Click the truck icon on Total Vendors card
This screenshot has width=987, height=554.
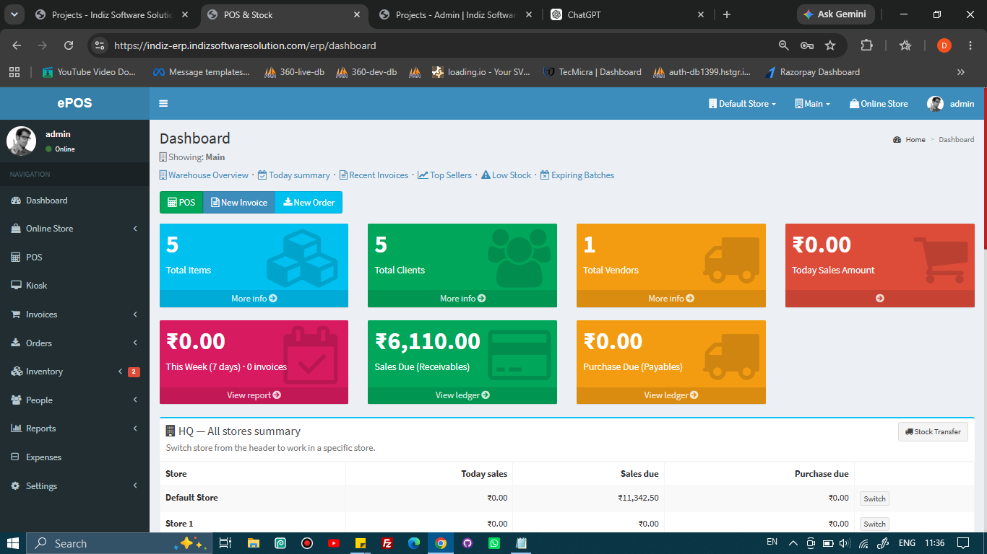731,260
